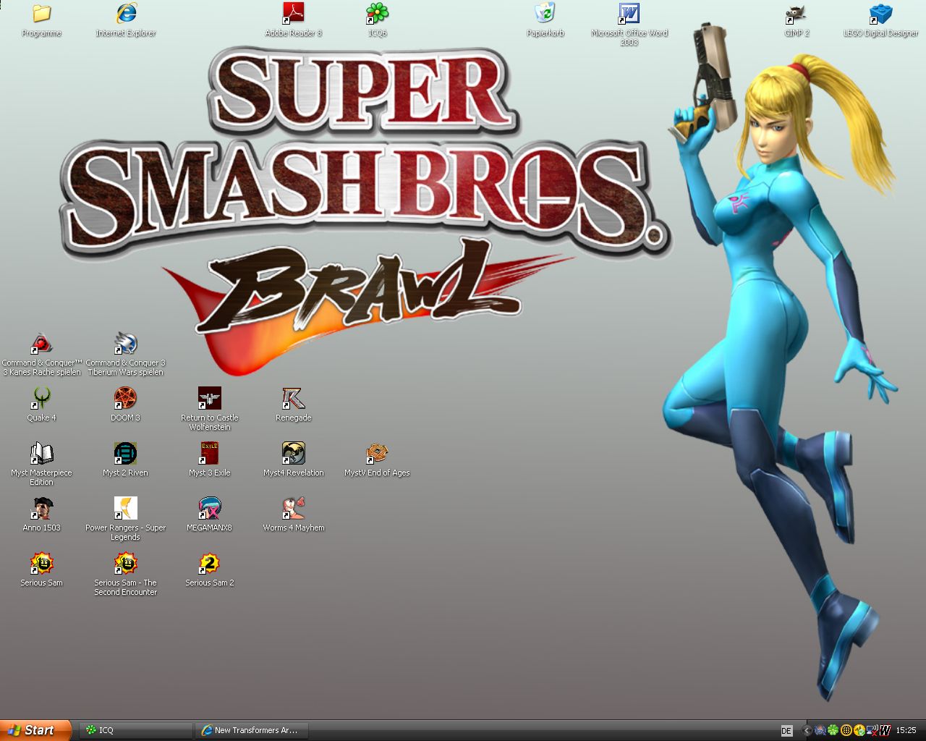Click the yellow globe tray icon
The image size is (926, 741).
click(x=846, y=730)
